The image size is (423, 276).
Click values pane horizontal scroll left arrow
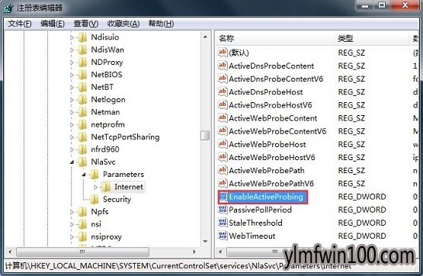220,252
